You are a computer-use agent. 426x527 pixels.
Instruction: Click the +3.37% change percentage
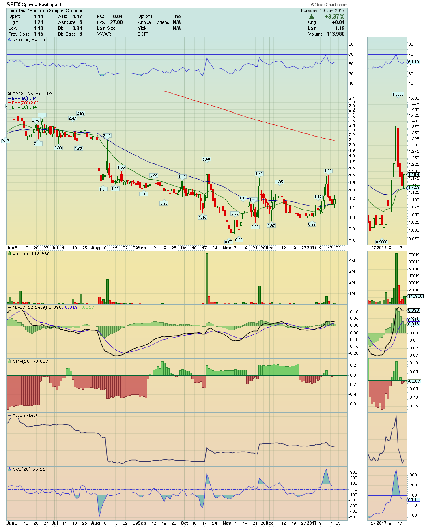coord(335,17)
